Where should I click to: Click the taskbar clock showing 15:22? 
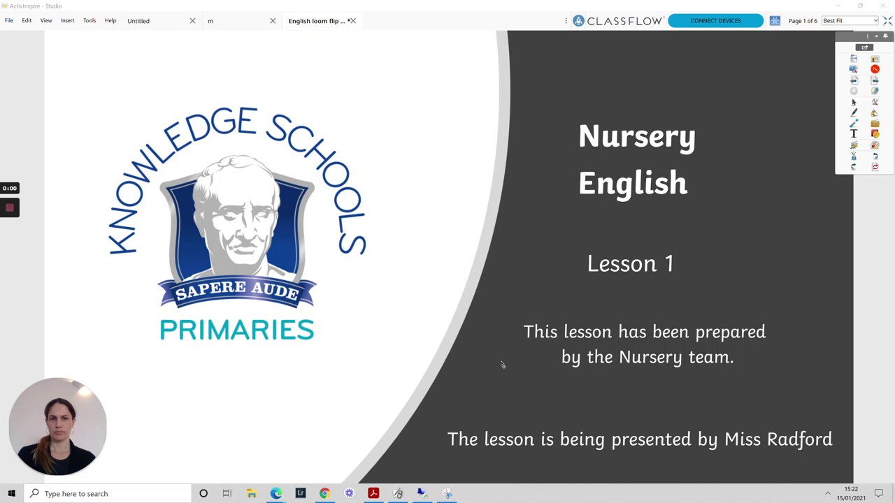pyautogui.click(x=850, y=493)
